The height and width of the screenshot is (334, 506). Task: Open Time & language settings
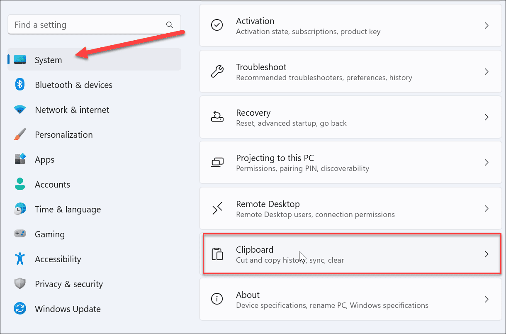(68, 210)
